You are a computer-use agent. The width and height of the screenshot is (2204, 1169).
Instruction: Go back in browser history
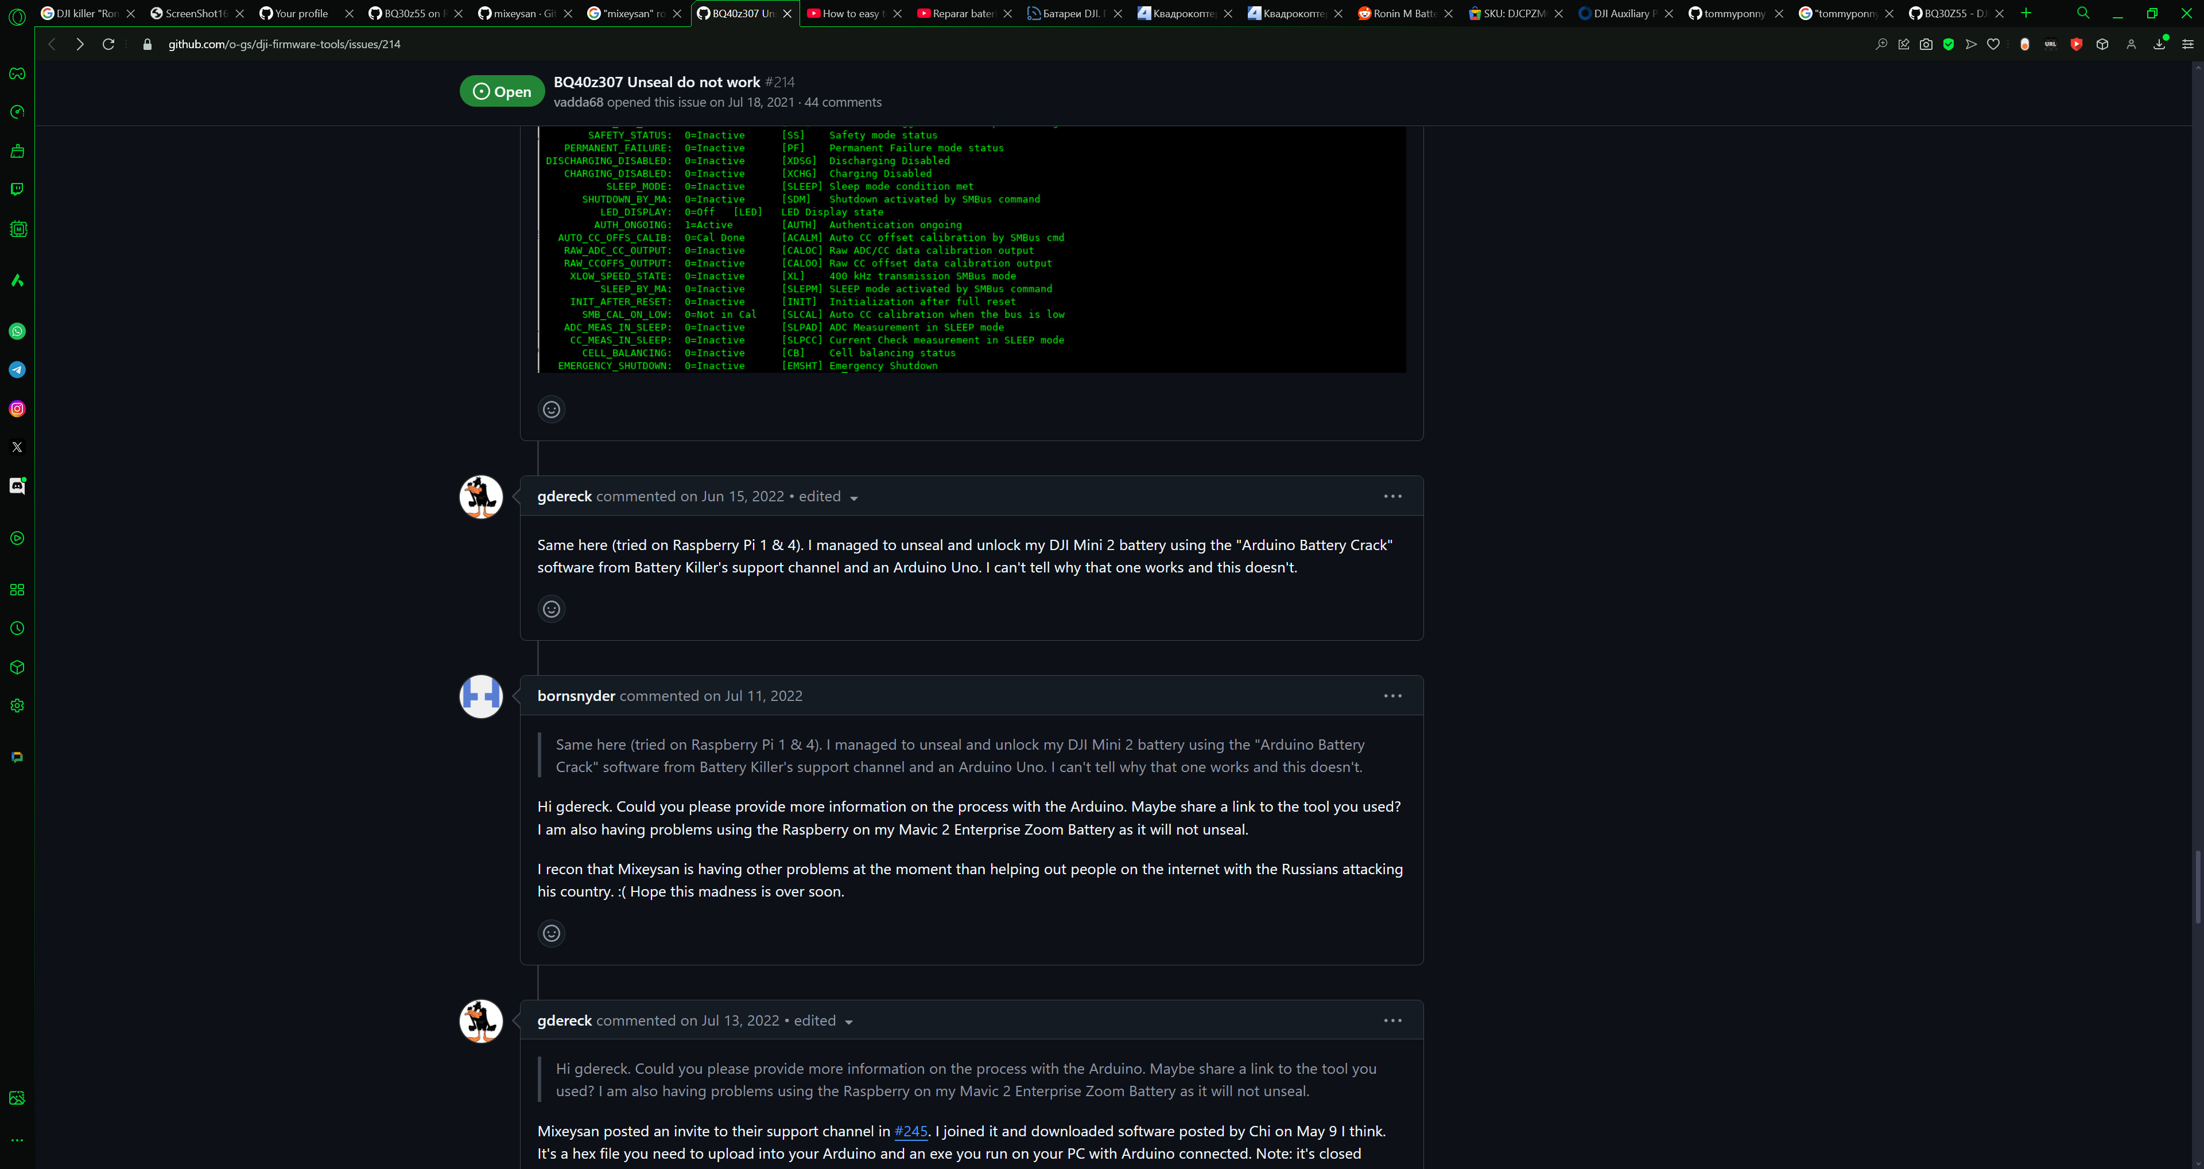[x=51, y=45]
